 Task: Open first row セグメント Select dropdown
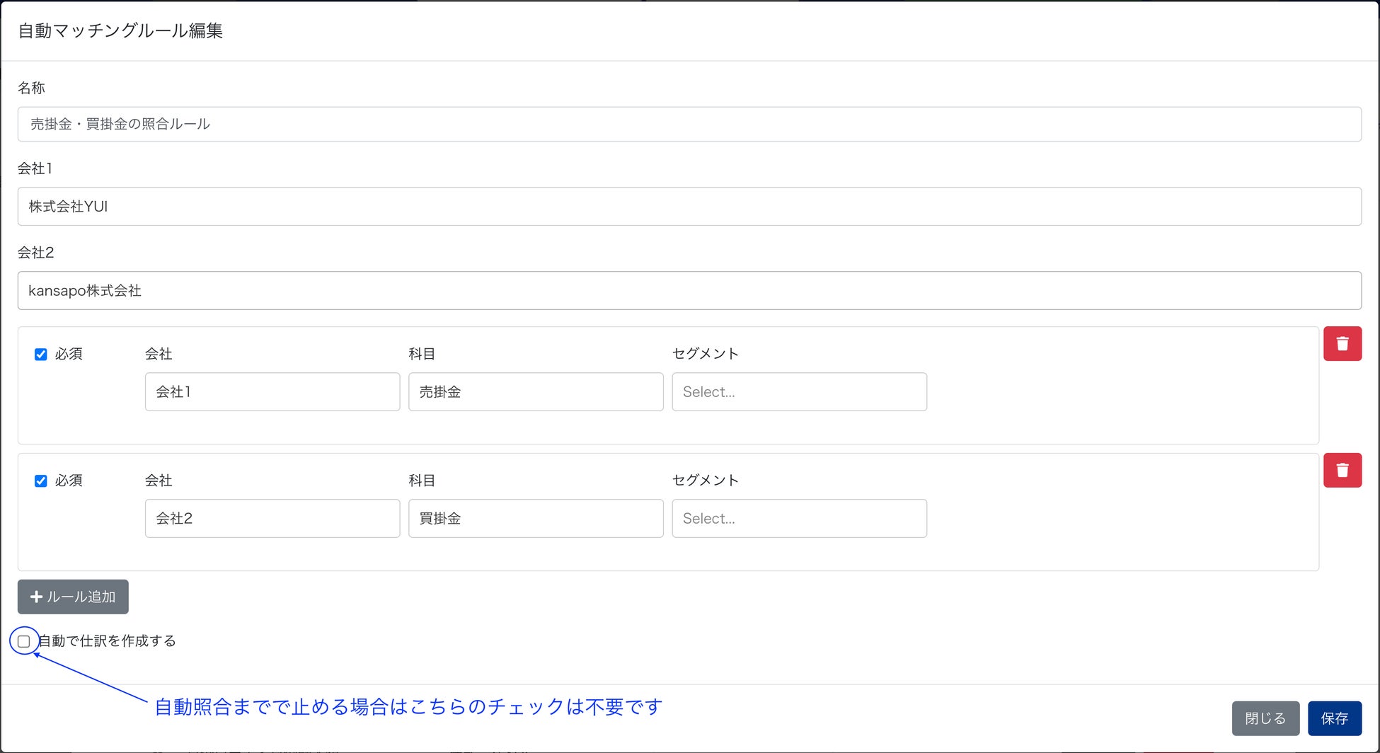pyautogui.click(x=799, y=392)
